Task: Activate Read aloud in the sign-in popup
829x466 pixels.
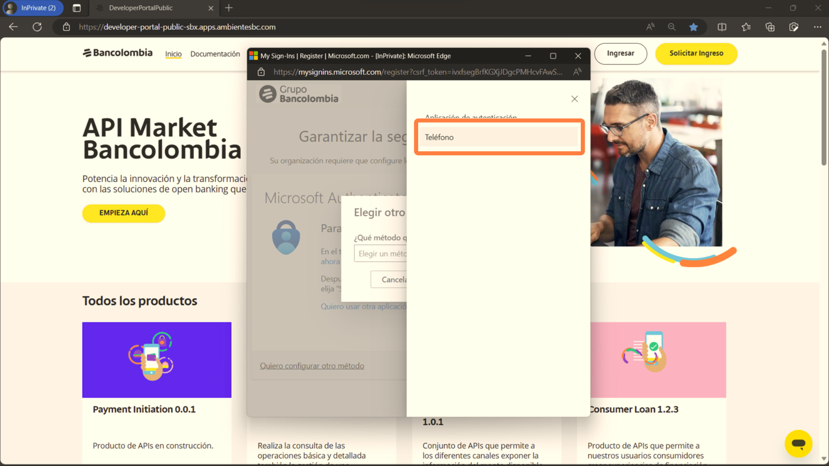Action: 577,72
